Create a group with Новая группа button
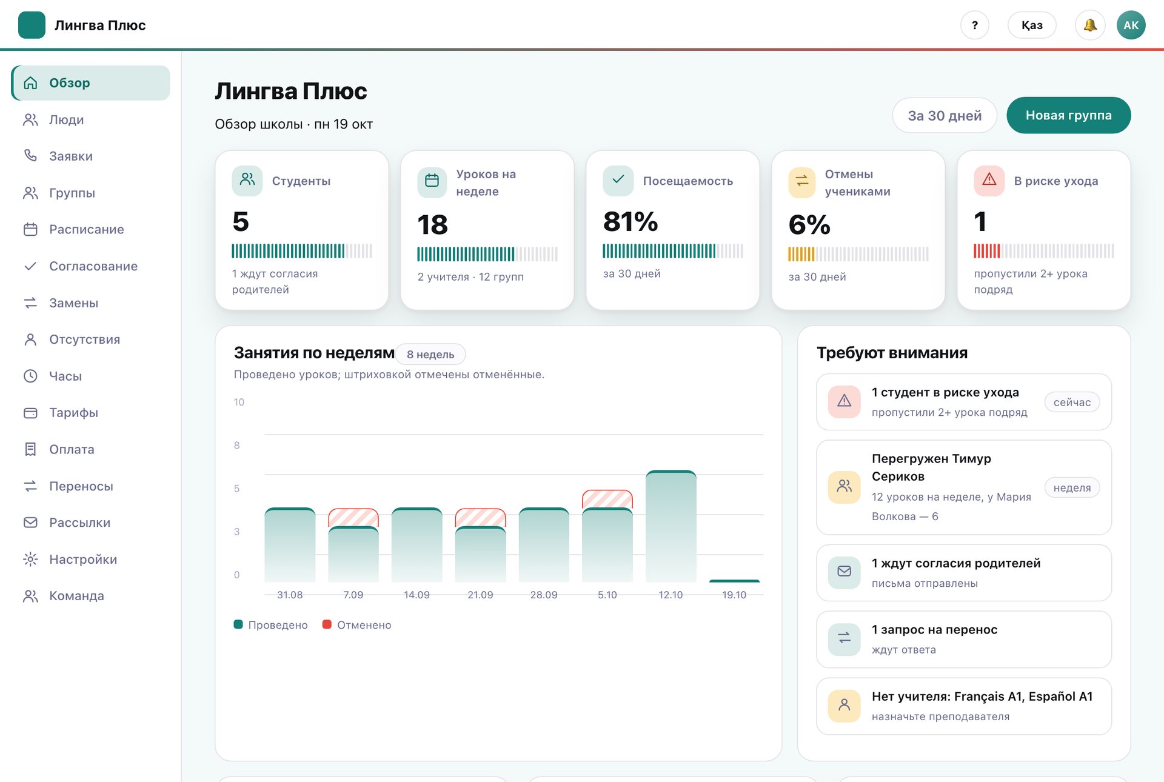This screenshot has width=1164, height=782. point(1068,115)
